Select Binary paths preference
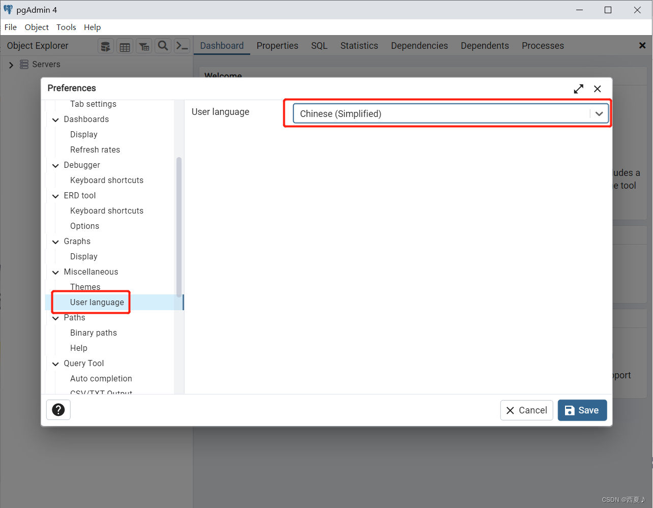Viewport: 653px width, 508px height. click(94, 333)
